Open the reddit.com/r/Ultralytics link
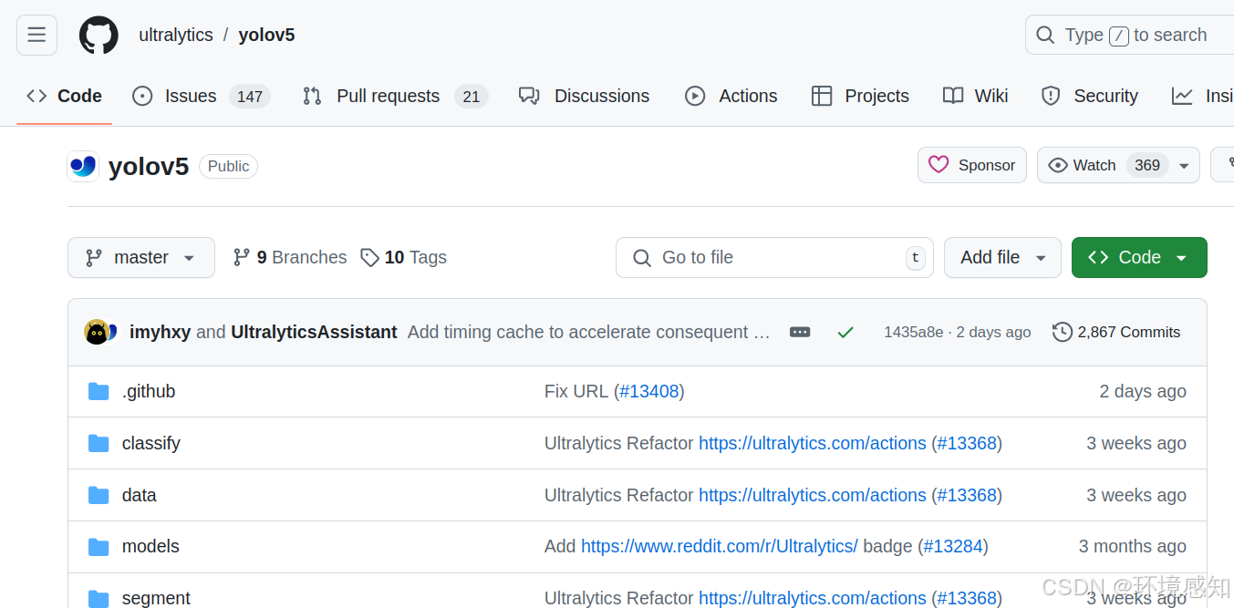 click(720, 546)
